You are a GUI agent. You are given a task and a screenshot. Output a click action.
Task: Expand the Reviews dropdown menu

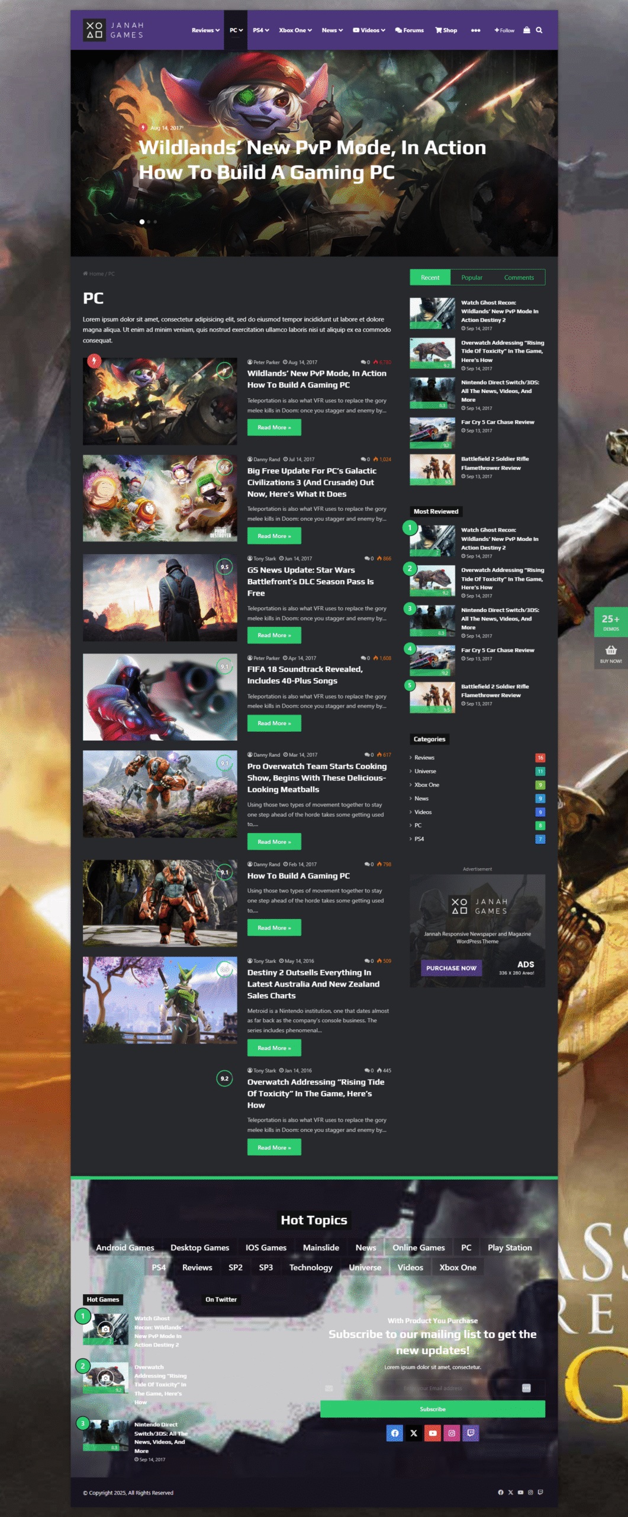pos(205,30)
